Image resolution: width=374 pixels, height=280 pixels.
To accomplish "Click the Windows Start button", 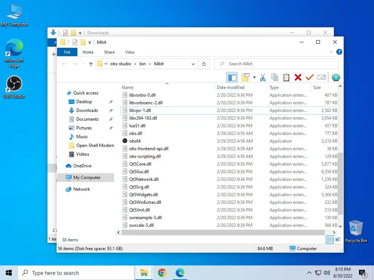I will coord(9,273).
